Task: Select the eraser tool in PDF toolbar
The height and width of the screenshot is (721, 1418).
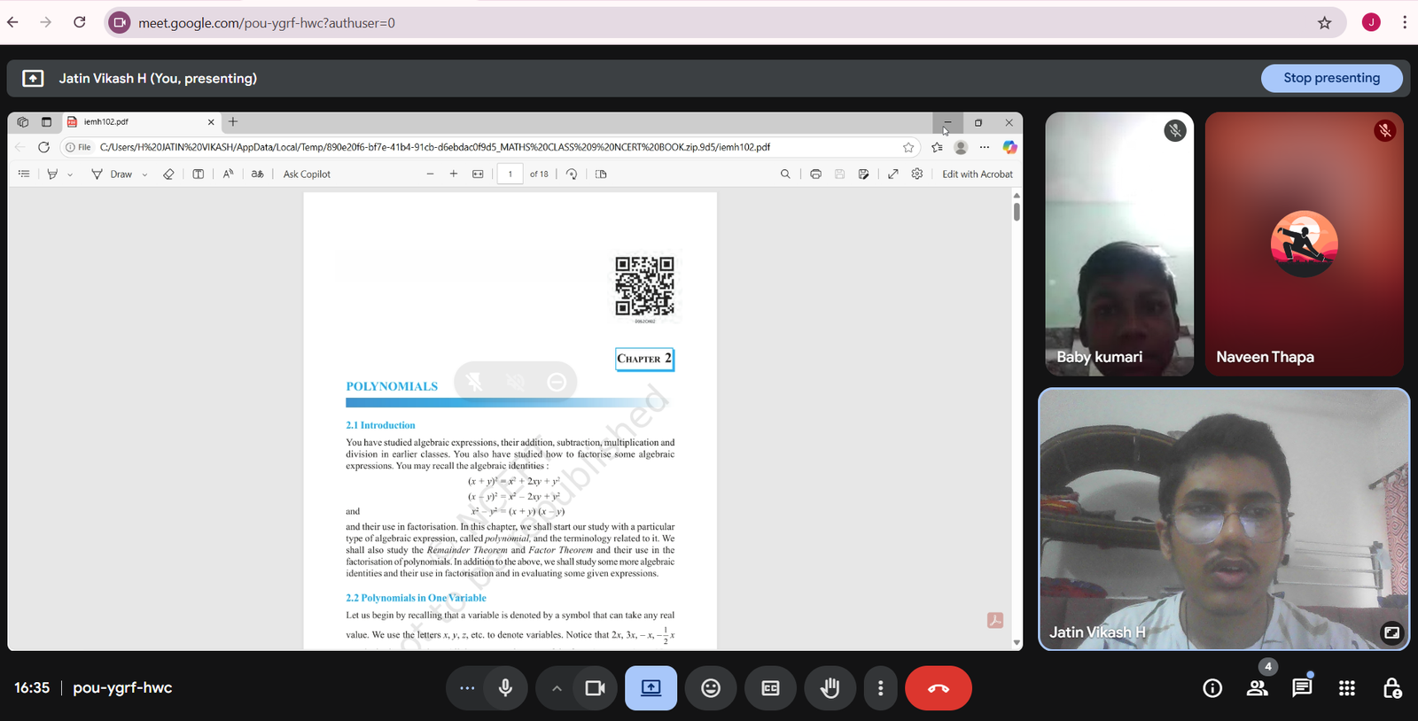Action: (x=168, y=174)
